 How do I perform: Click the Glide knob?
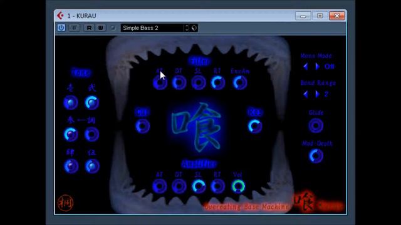pos(316,126)
